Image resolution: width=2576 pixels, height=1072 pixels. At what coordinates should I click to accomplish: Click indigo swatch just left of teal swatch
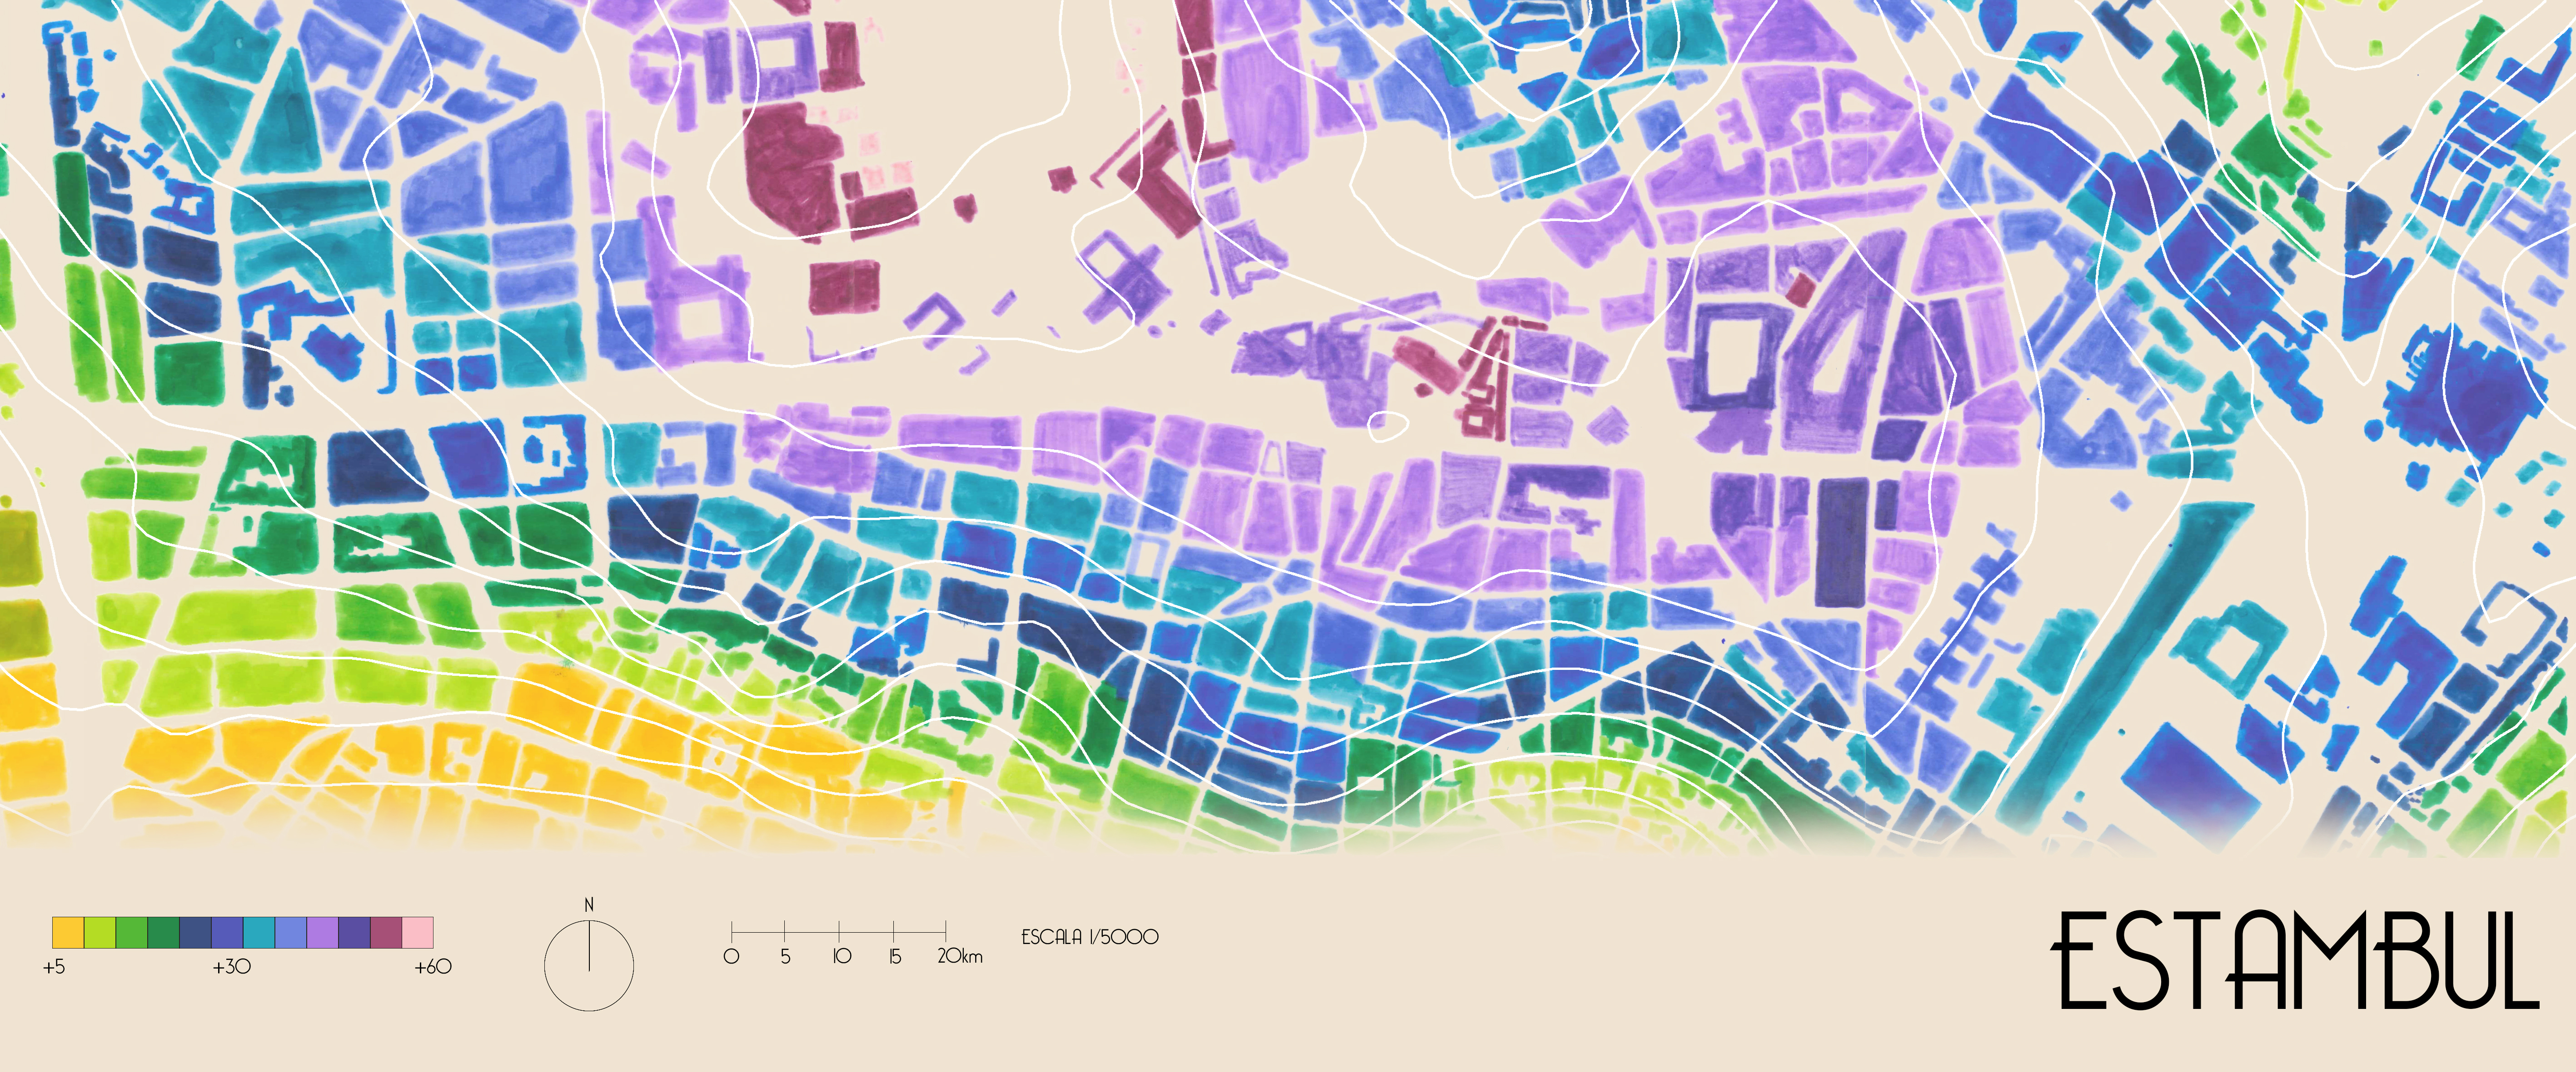point(227,932)
